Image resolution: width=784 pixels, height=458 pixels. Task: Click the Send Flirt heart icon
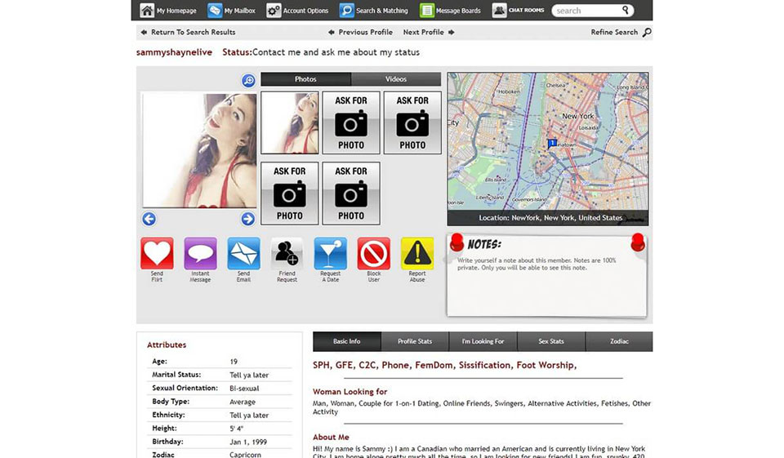tap(157, 254)
